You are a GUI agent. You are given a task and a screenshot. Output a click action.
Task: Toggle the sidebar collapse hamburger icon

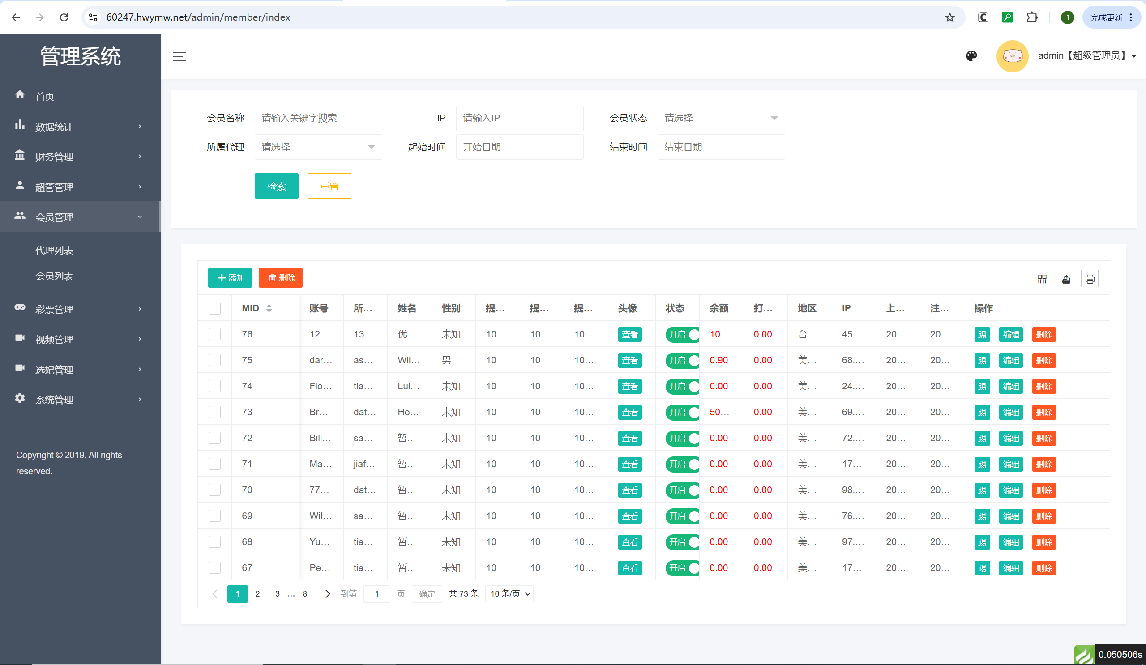click(179, 56)
